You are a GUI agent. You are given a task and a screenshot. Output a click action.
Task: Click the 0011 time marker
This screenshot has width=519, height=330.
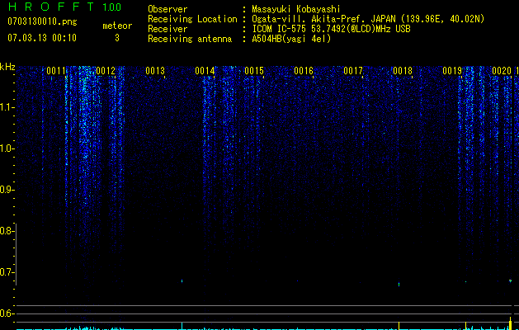pyautogui.click(x=55, y=71)
